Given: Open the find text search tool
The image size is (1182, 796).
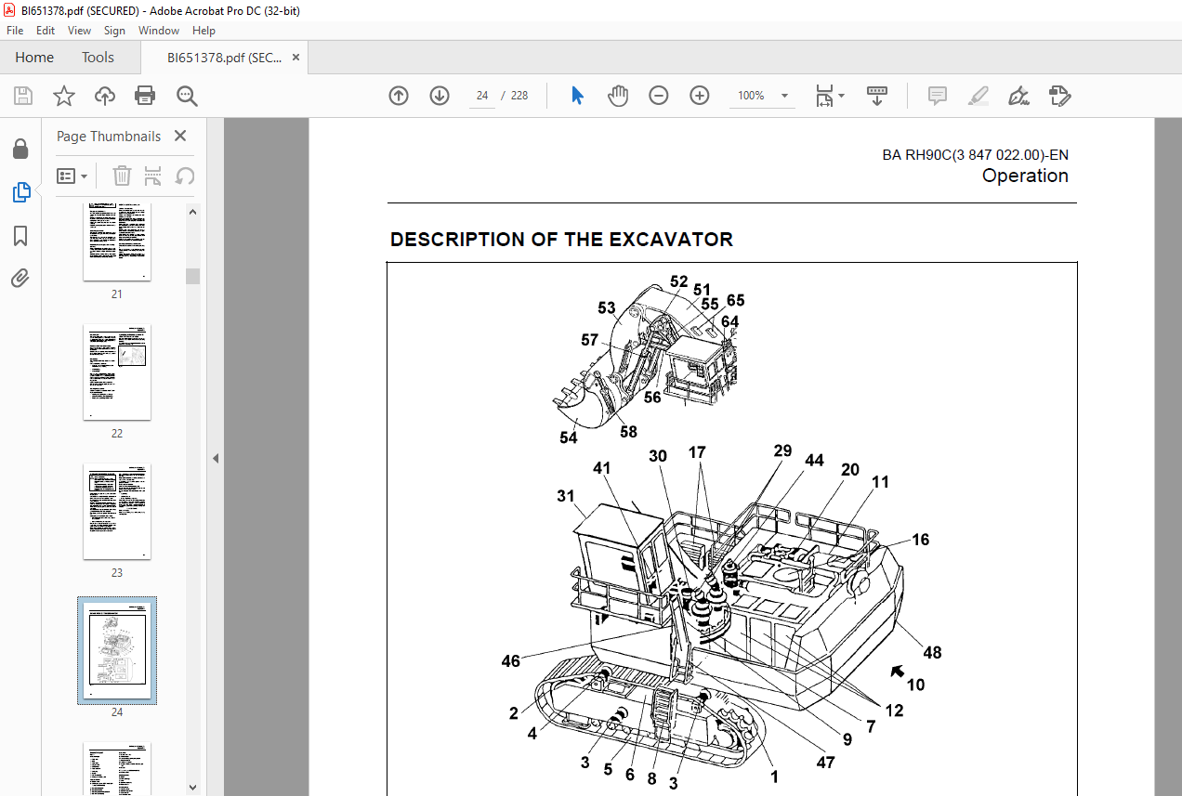Looking at the screenshot, I should 188,96.
